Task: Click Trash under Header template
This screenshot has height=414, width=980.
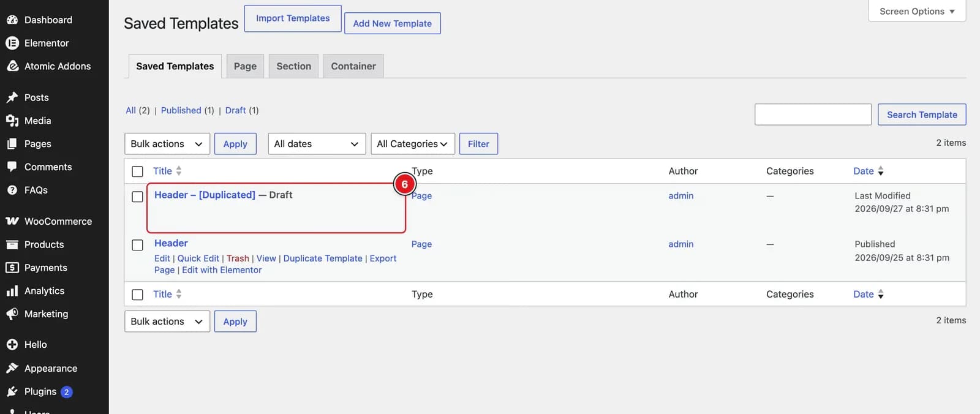Action: pyautogui.click(x=238, y=258)
